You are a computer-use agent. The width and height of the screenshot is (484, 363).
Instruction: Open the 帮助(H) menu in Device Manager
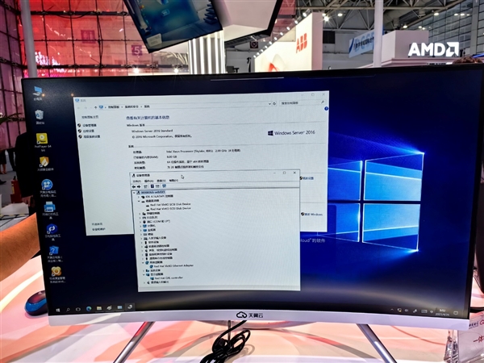point(173,180)
